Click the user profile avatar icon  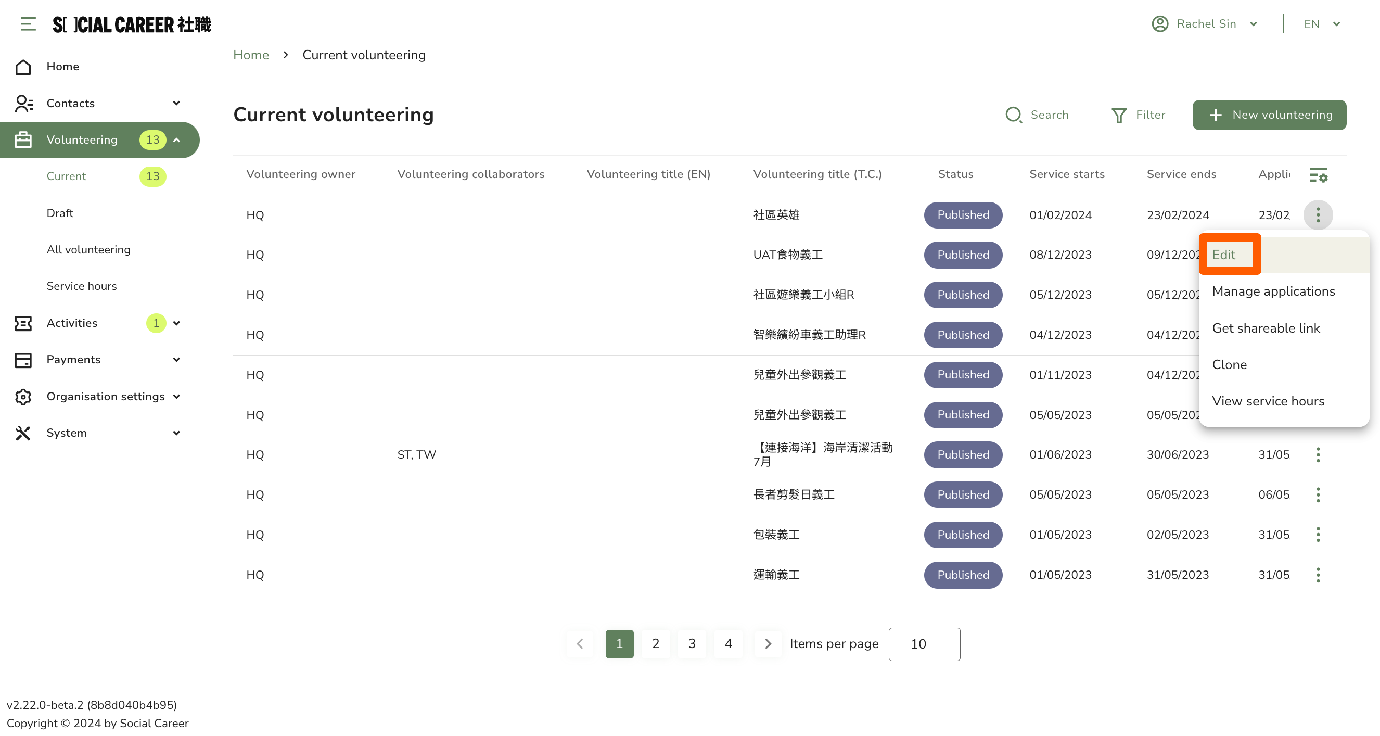pyautogui.click(x=1160, y=24)
